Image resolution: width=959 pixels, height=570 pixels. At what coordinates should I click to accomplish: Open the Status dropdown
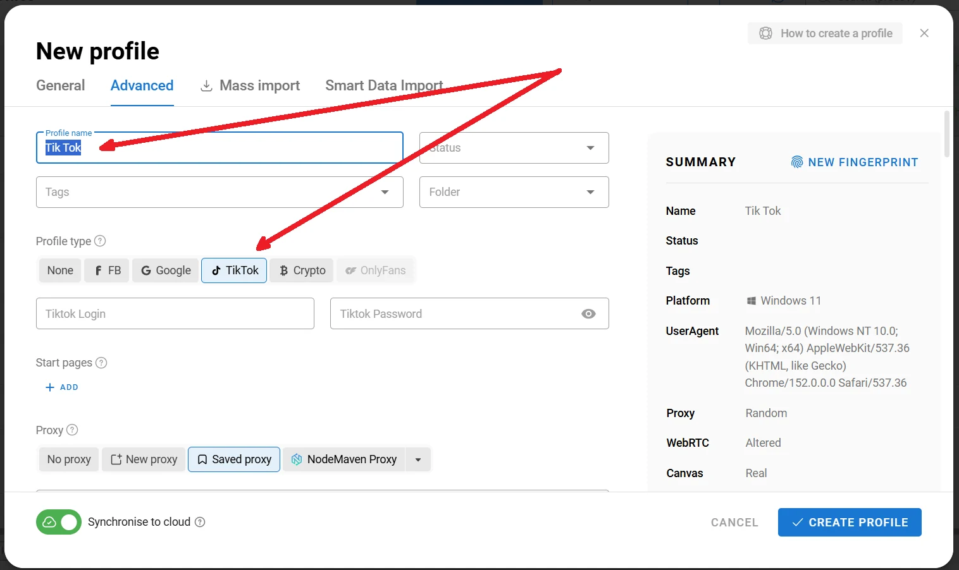(x=514, y=148)
